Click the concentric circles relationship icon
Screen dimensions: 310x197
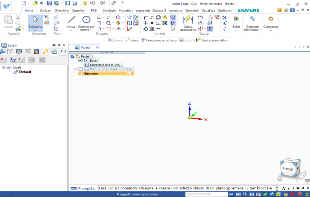tap(158, 17)
